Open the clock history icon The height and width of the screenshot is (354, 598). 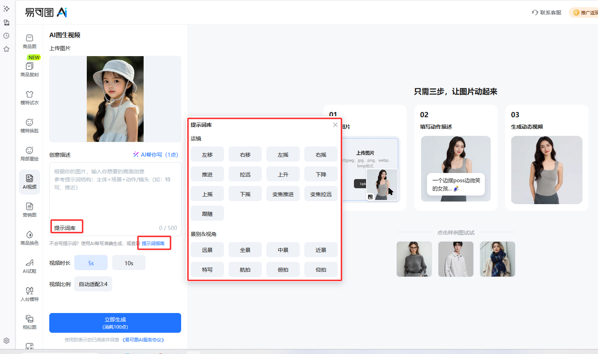tap(6, 36)
